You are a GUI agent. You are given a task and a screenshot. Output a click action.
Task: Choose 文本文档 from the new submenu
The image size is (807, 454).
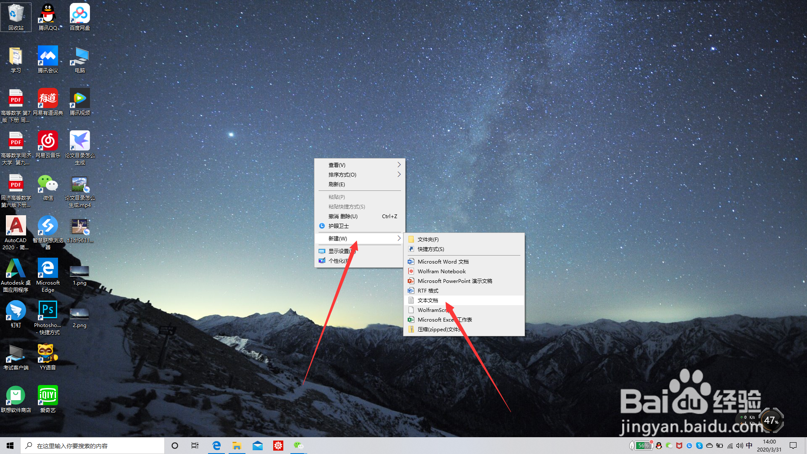click(x=427, y=300)
